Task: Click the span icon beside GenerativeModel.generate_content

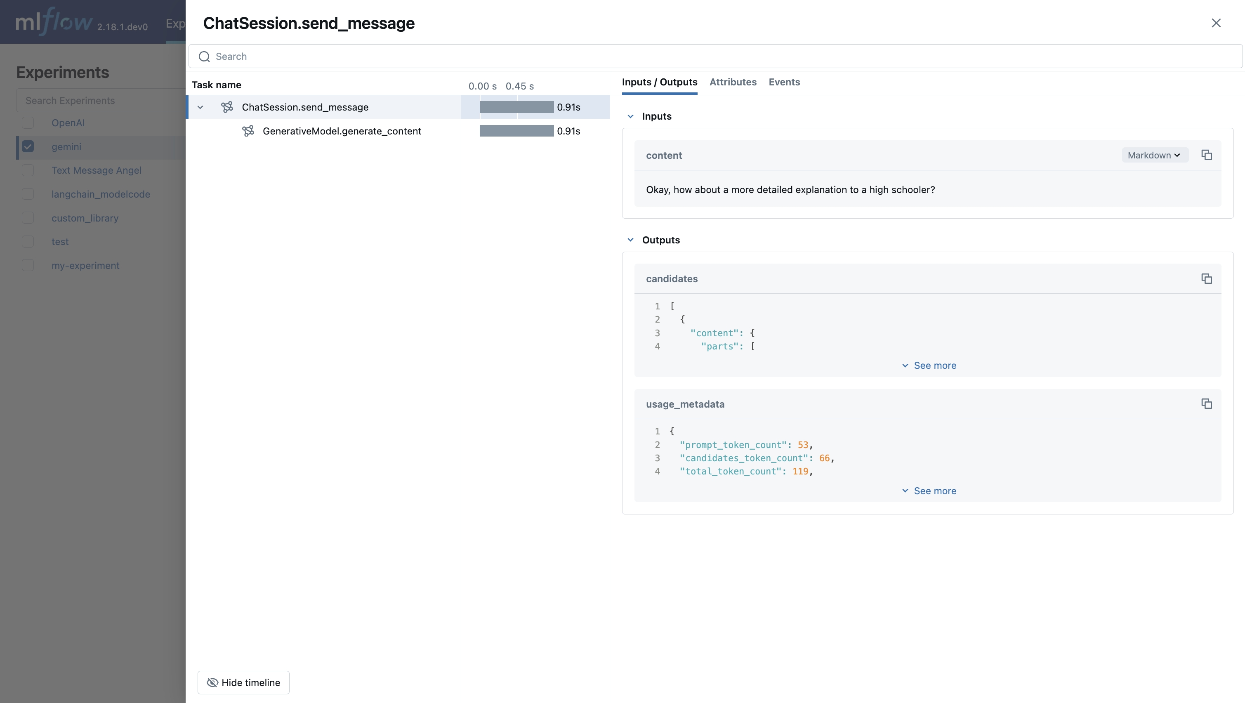Action: coord(248,131)
